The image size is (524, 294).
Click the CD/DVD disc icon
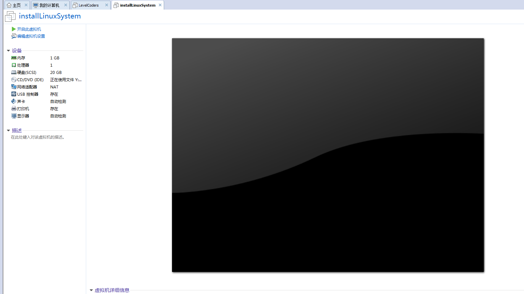coord(14,80)
